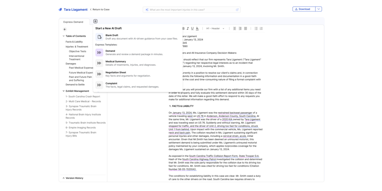Open the text highlight color picker

(197, 28)
